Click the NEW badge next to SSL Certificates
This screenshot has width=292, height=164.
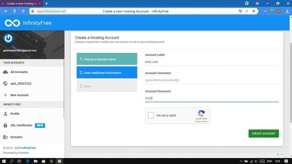click(x=40, y=126)
